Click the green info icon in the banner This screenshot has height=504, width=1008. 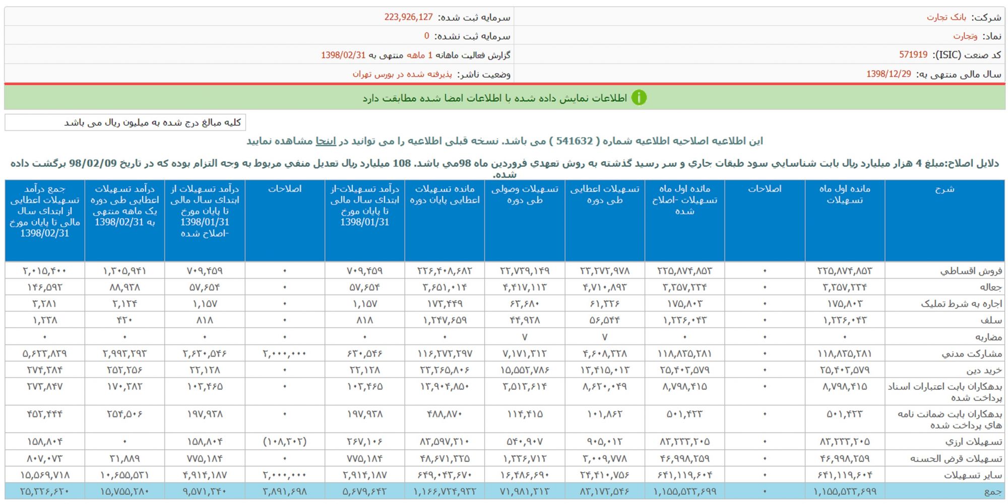click(x=639, y=98)
